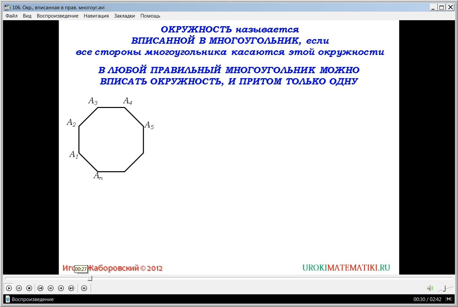Open the Вид menu
The width and height of the screenshot is (458, 307).
27,16
